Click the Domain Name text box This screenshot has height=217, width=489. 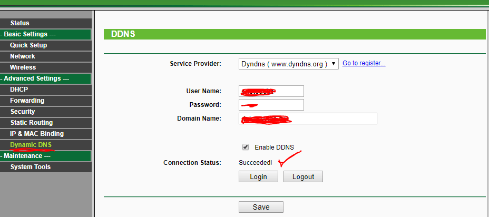click(308, 119)
